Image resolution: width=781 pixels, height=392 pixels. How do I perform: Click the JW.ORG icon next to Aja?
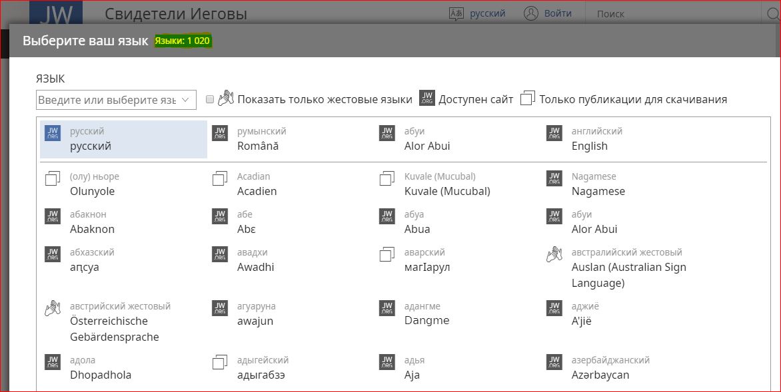387,362
